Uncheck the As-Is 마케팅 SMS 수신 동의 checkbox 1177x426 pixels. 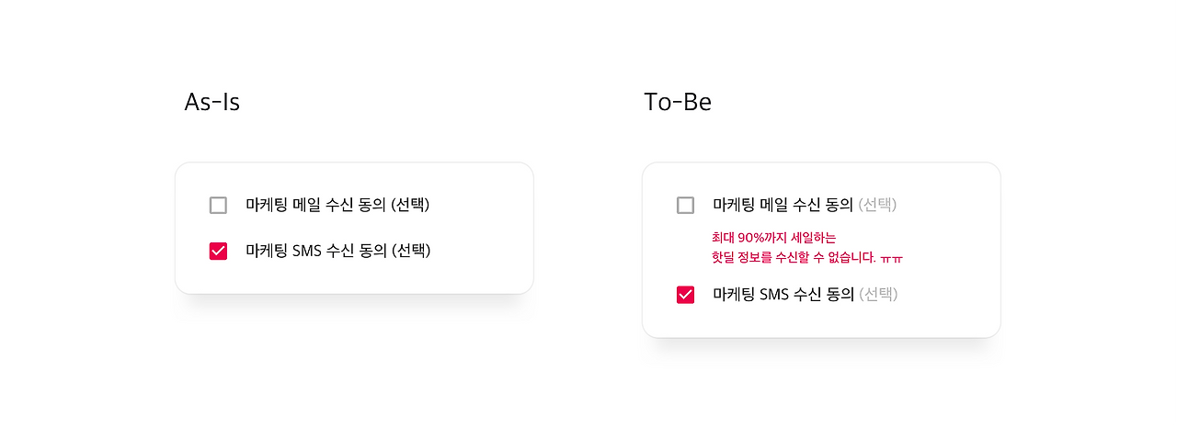pyautogui.click(x=218, y=251)
